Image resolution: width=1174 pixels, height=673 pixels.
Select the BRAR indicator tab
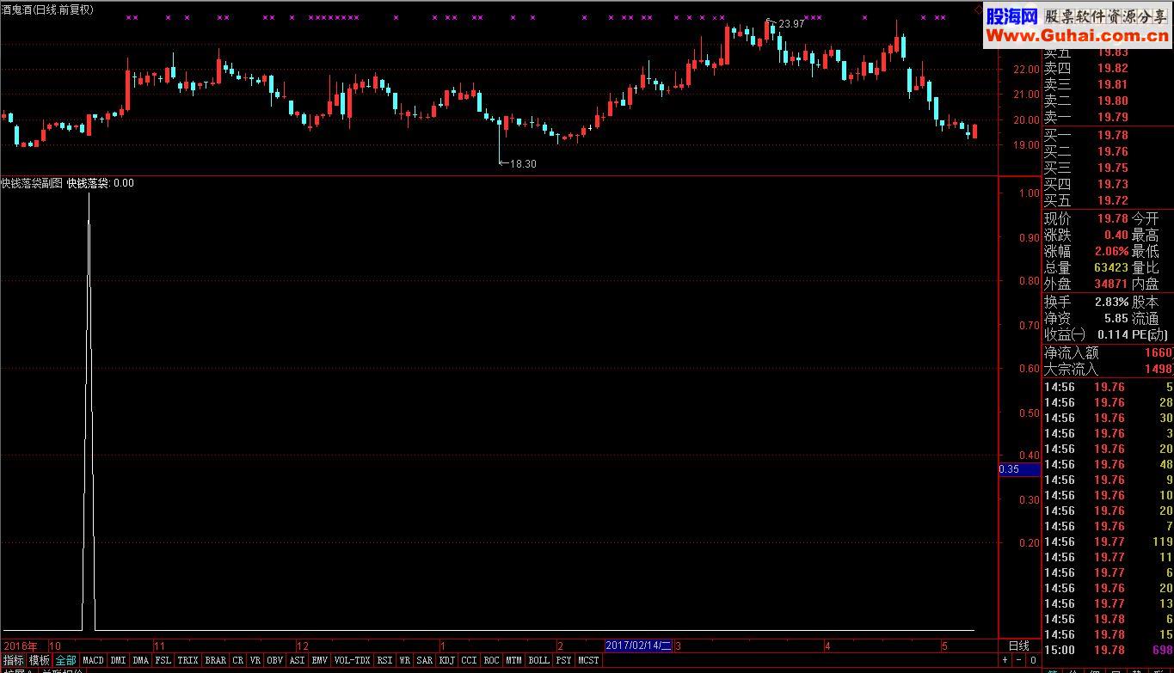coord(216,660)
